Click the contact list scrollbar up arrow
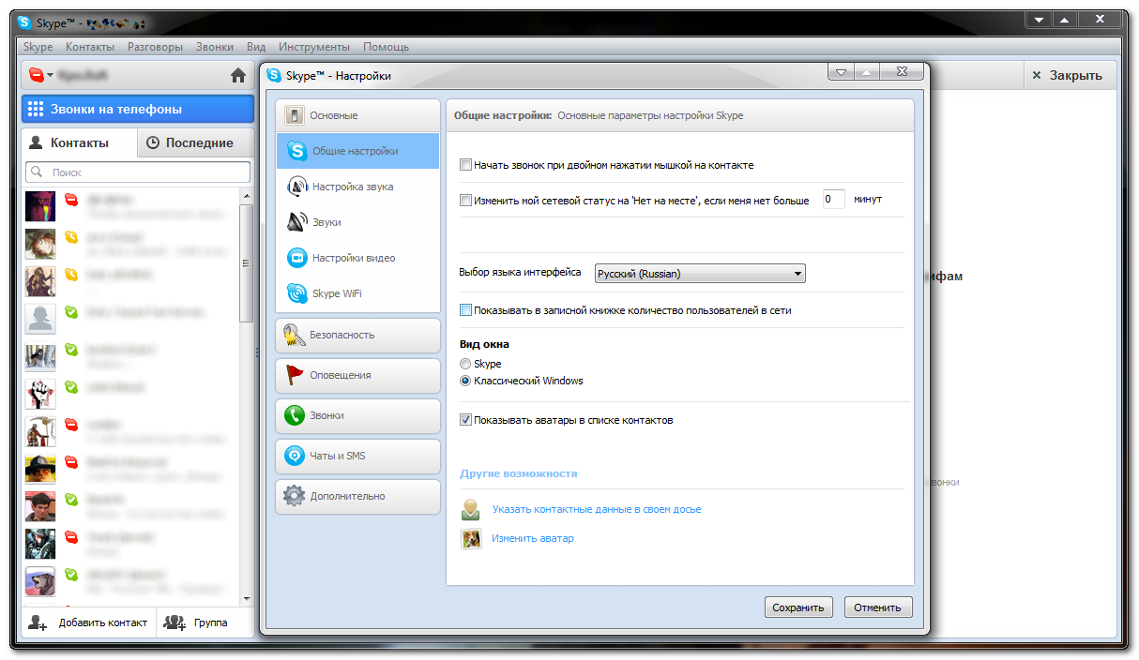Image resolution: width=1139 pixels, height=660 pixels. [x=247, y=195]
